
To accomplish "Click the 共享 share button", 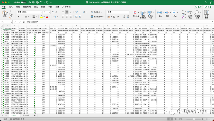I will point(208,7).
